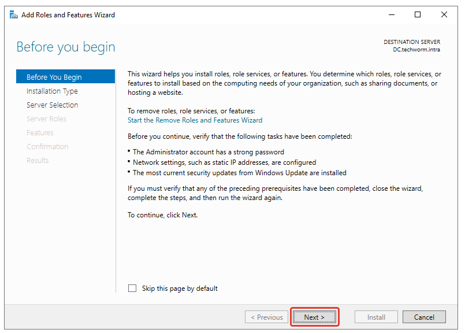The height and width of the screenshot is (333, 465).
Task: Enable the Skip this page by default checkbox
Action: [x=133, y=288]
